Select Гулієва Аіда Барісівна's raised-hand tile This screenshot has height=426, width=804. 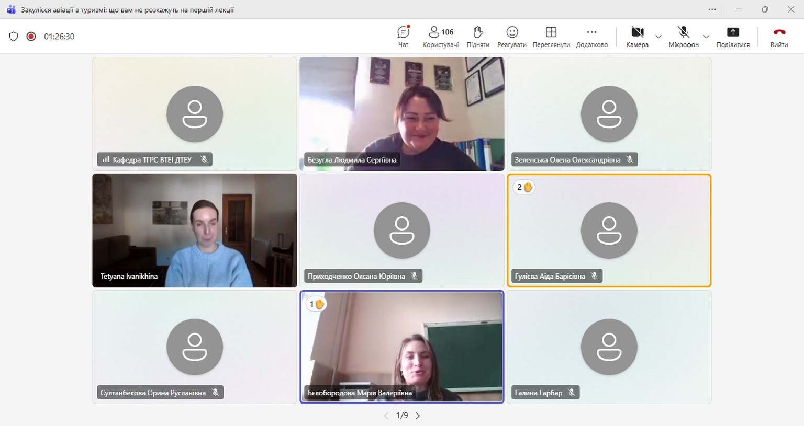[609, 230]
